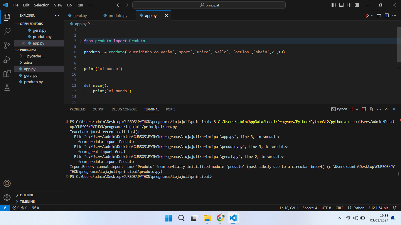Close the app.py editor tab
Image resolution: width=401 pixels, height=225 pixels.
click(166, 16)
